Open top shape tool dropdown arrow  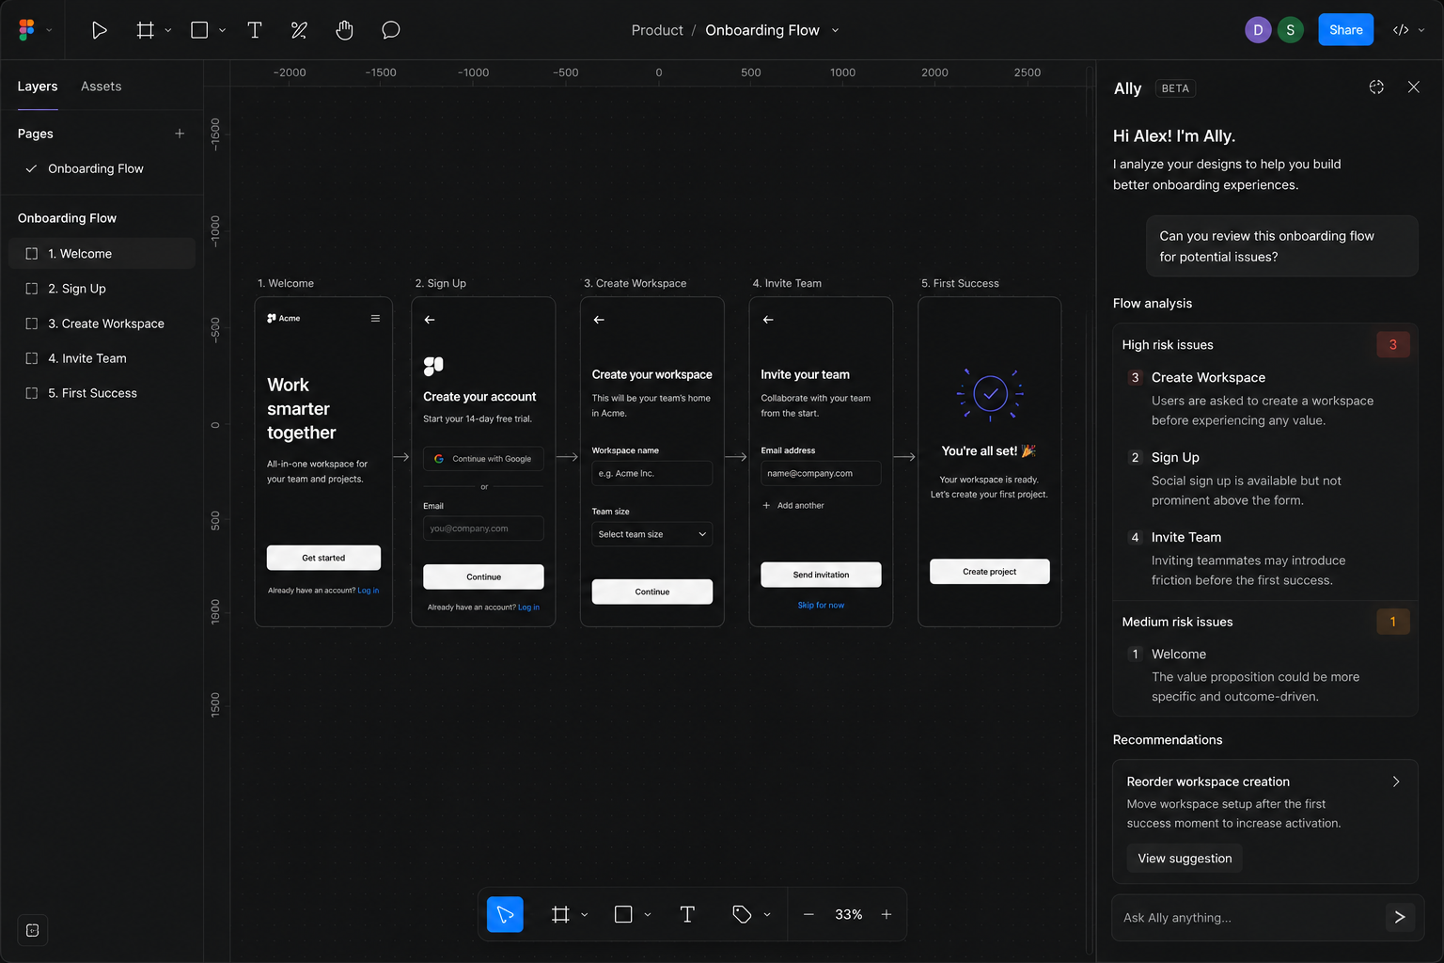coord(223,30)
